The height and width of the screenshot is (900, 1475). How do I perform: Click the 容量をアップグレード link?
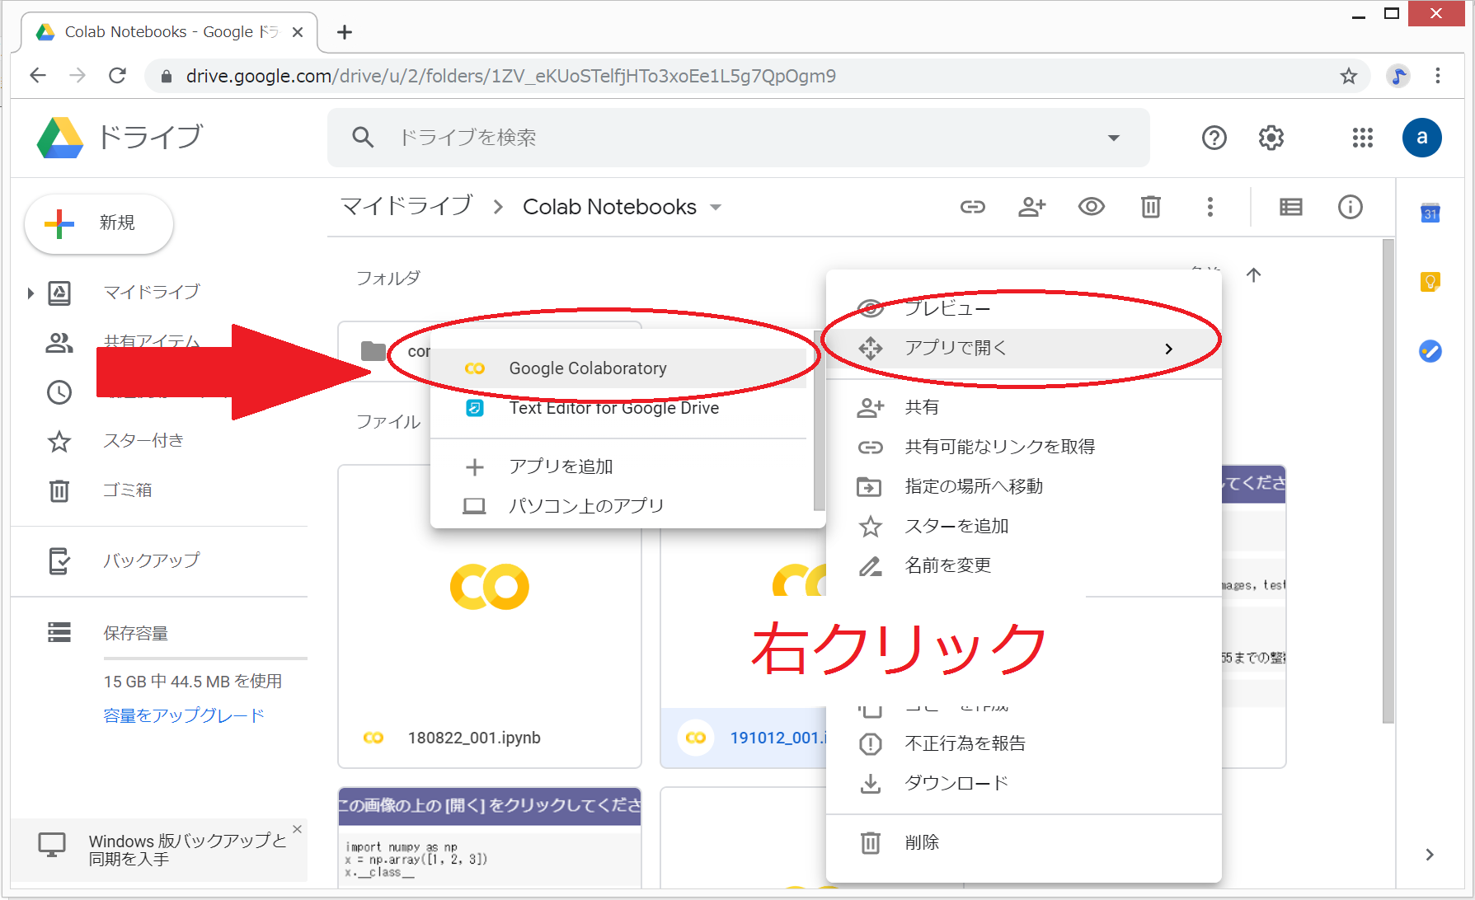click(x=184, y=715)
